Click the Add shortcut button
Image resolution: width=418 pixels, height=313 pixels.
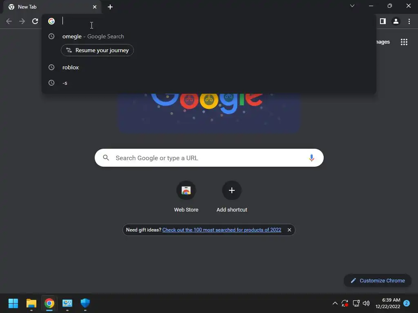point(232,196)
